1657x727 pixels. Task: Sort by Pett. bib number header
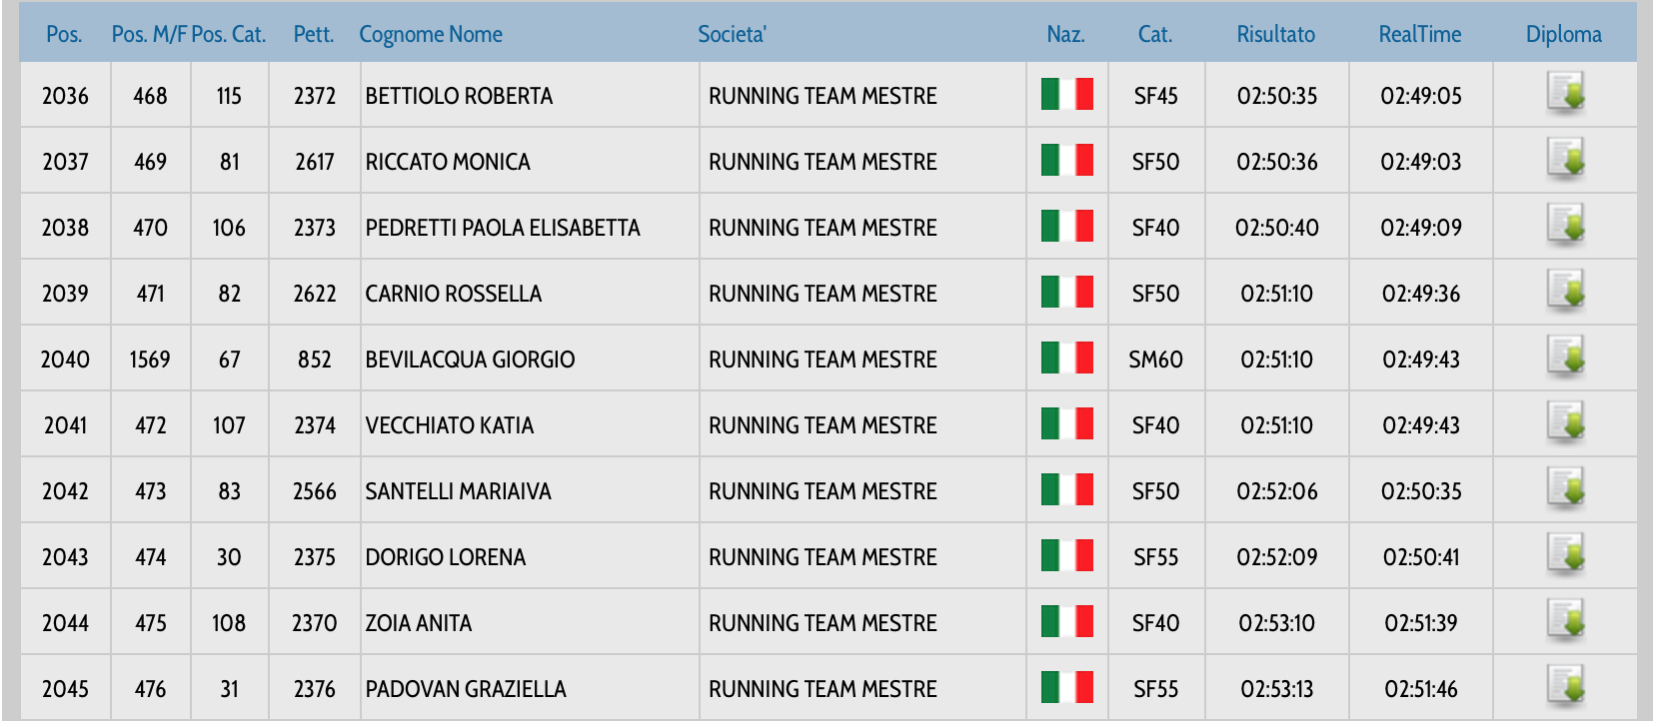pos(313,34)
